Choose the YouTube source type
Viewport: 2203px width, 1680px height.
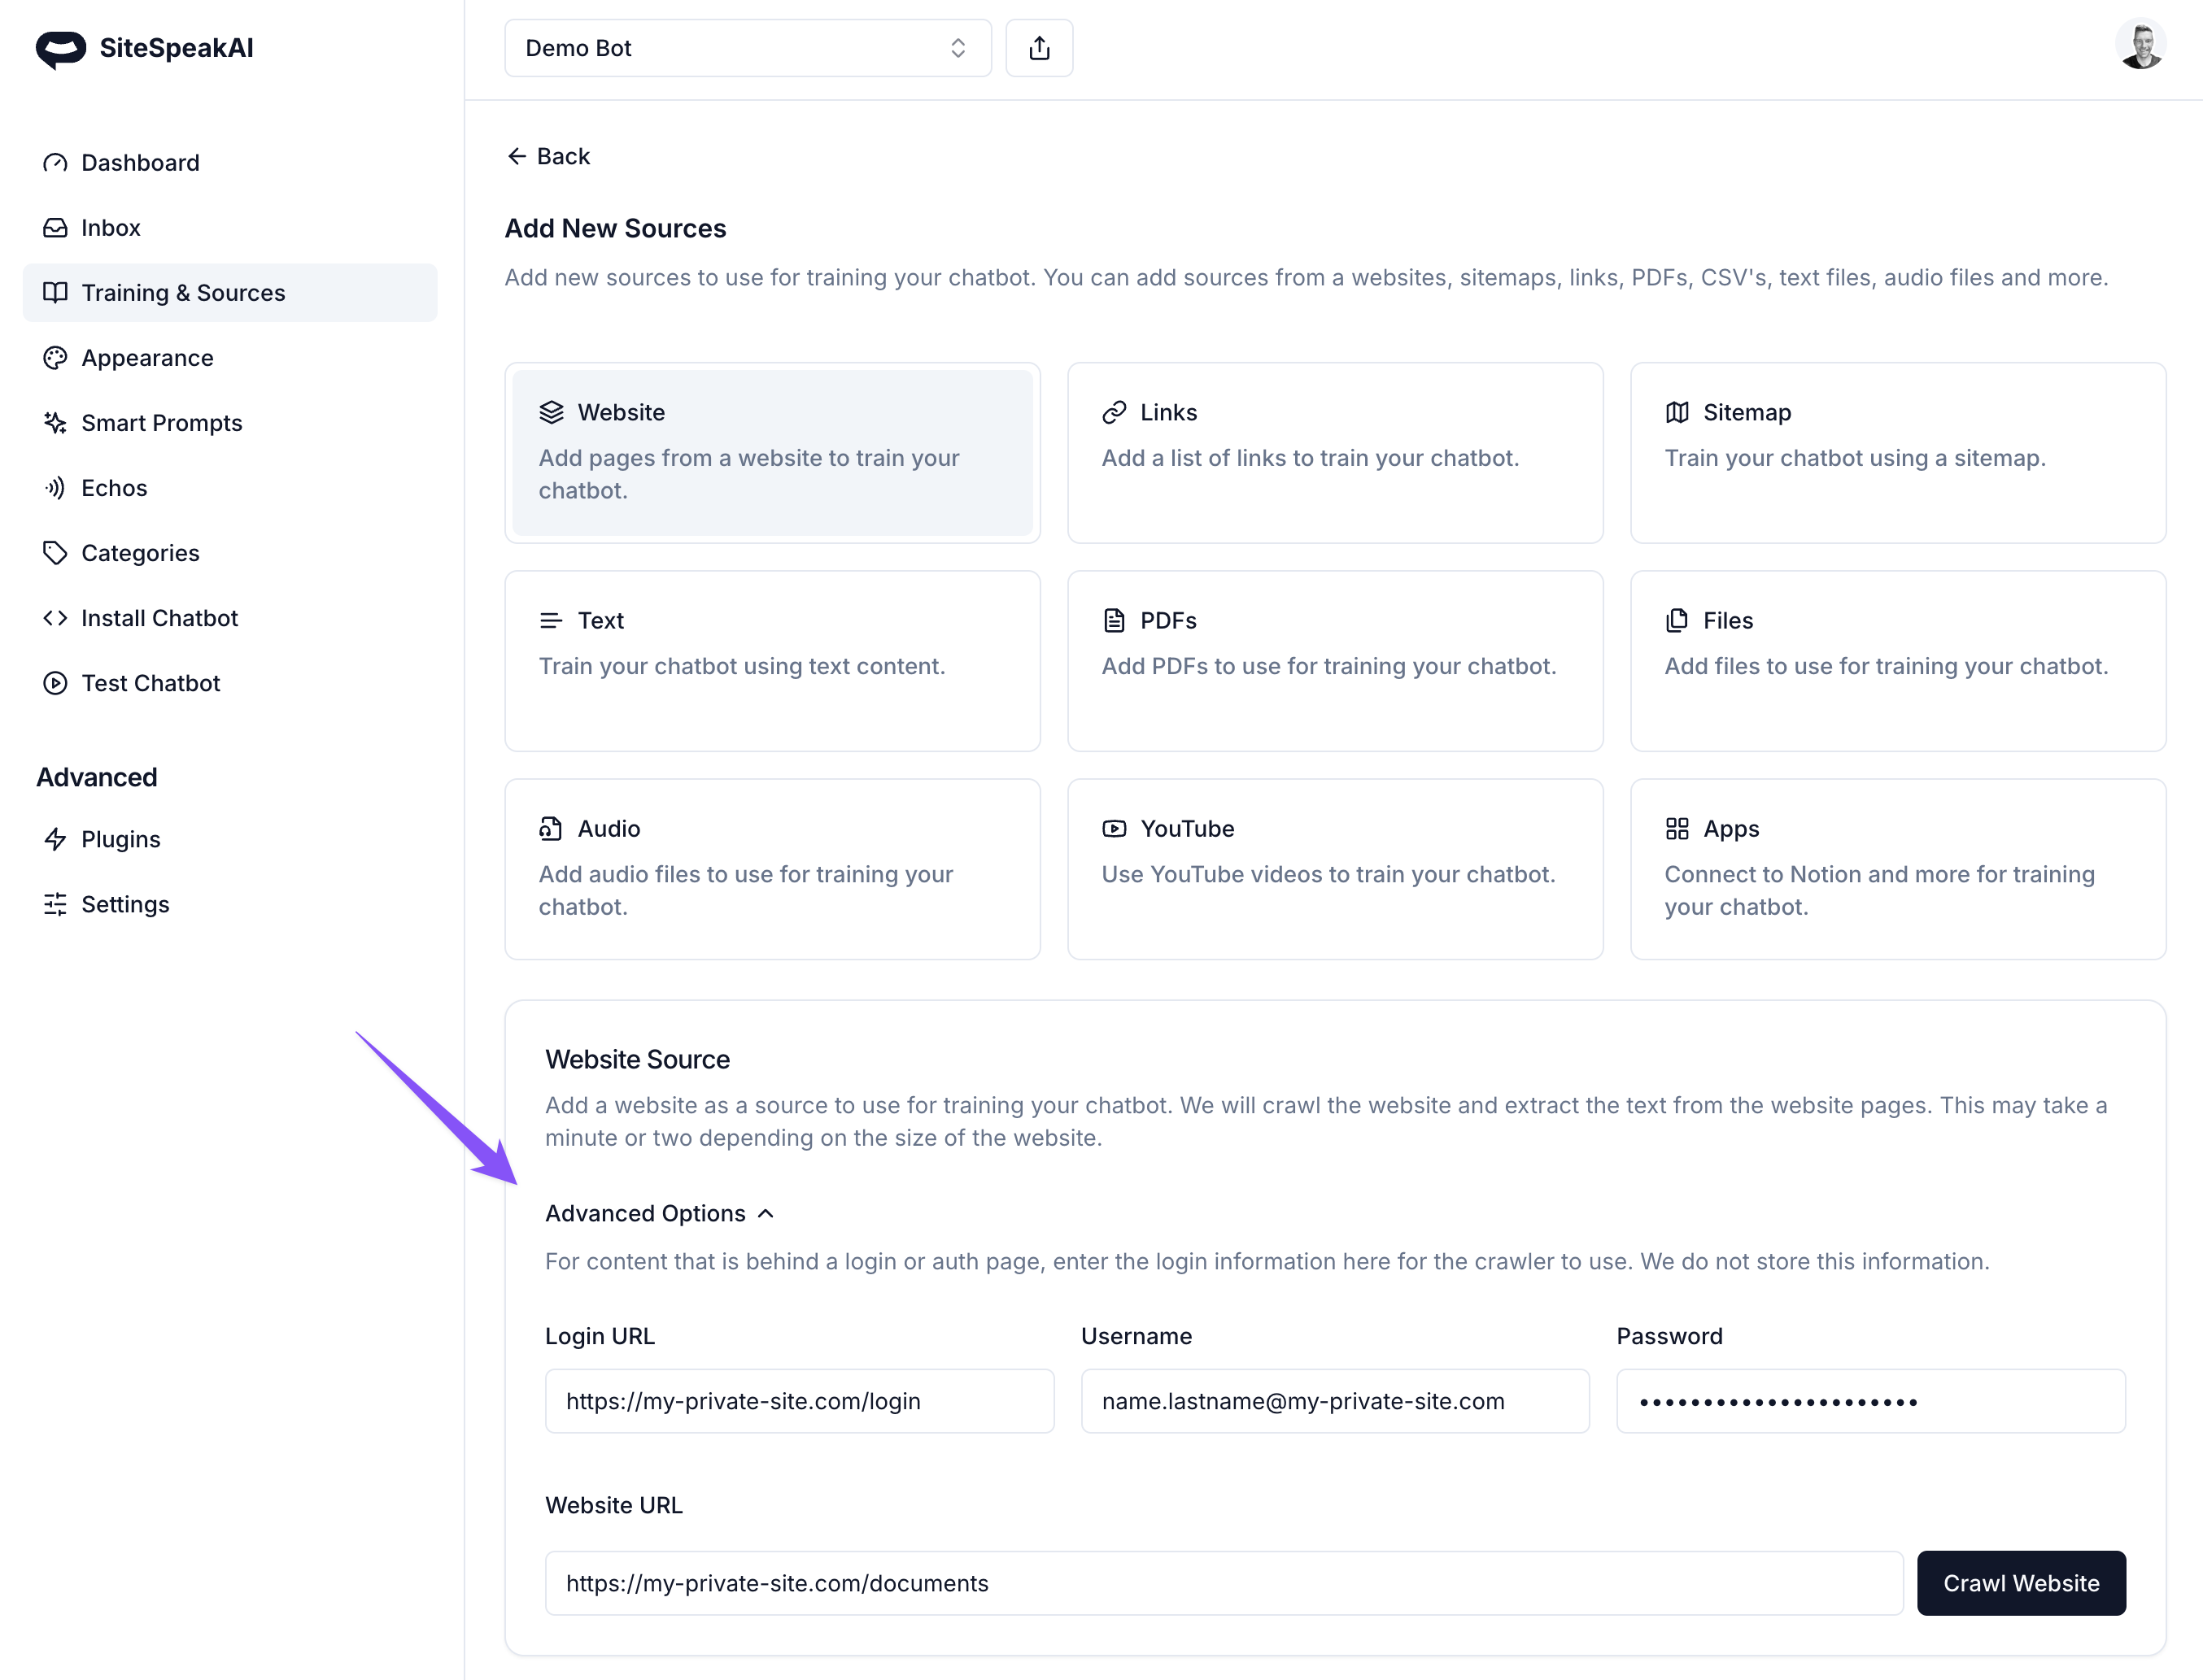point(1335,869)
